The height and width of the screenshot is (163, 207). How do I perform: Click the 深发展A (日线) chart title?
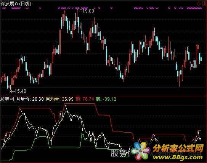click(16, 4)
